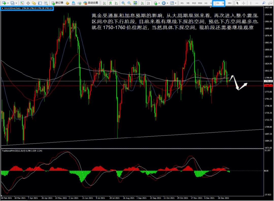Click the MACD scale value -37.923
Image resolution: width=274 pixels, height=201 pixels.
[268, 195]
